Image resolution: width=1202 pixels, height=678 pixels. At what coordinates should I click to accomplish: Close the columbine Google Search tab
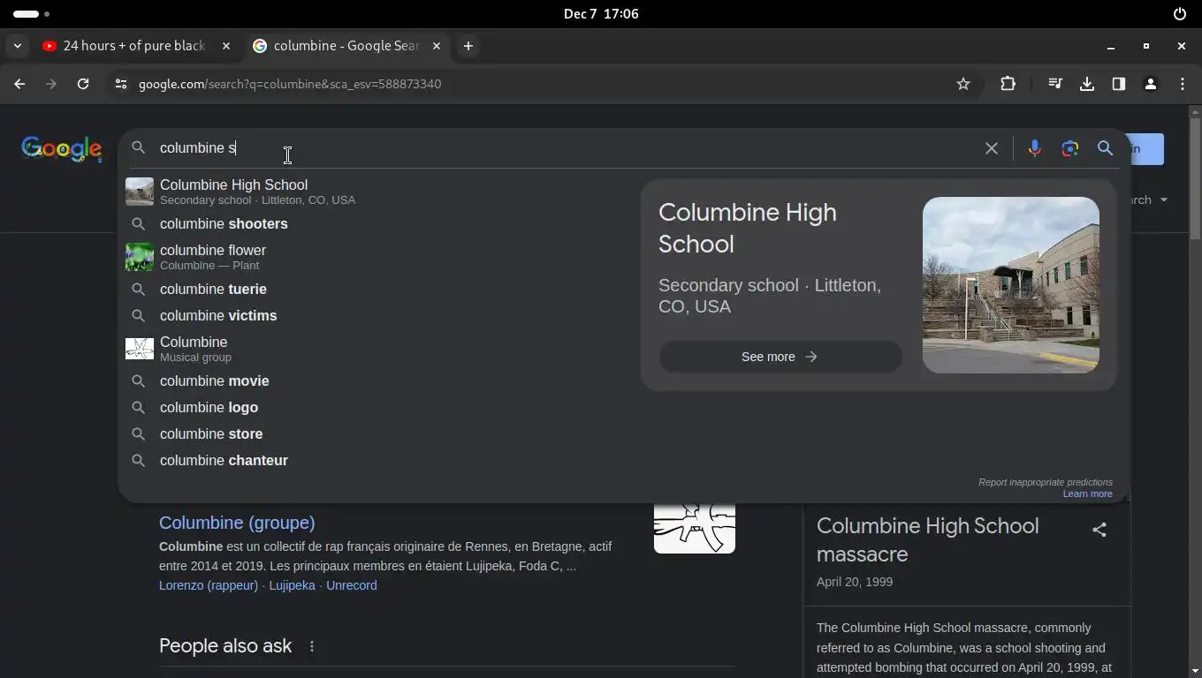[x=436, y=46]
